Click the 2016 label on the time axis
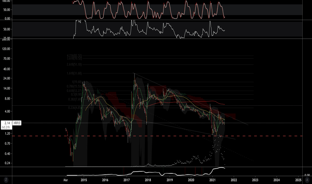 tap(105, 180)
